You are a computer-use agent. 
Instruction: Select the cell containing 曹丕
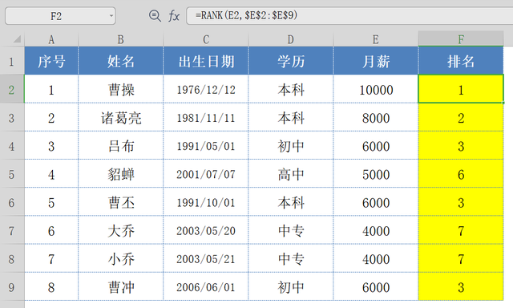(x=121, y=201)
